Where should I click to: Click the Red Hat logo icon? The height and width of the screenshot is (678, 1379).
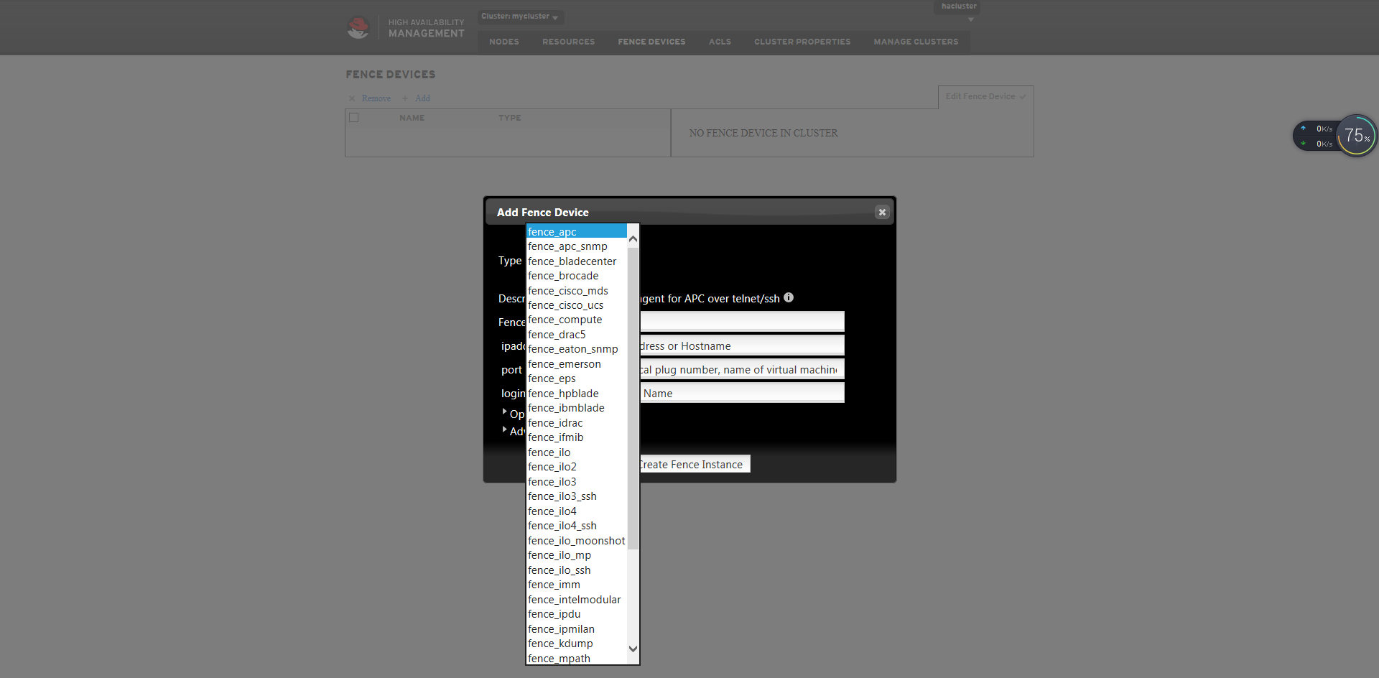[x=358, y=28]
